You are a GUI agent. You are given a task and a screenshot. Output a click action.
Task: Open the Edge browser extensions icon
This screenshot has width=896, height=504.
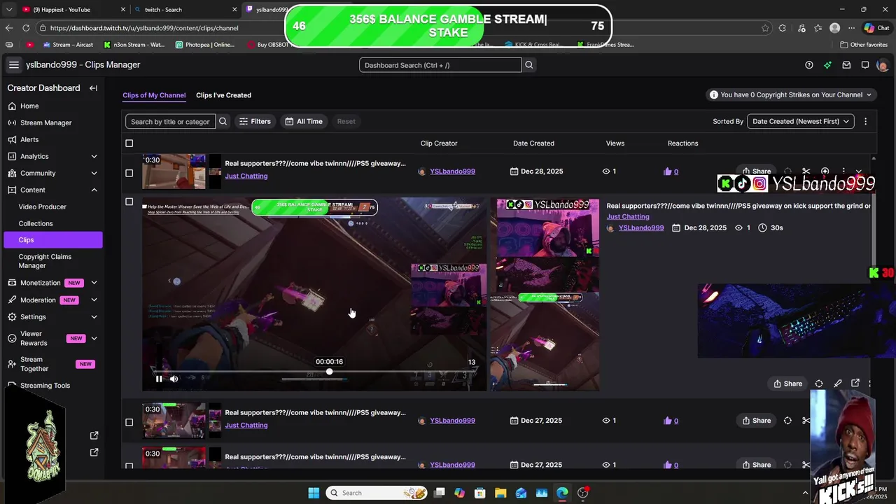782,28
